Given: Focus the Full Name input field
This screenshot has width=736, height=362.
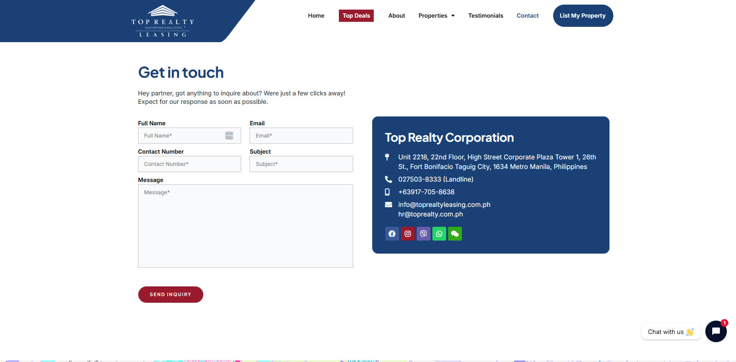Looking at the screenshot, I should coord(189,136).
